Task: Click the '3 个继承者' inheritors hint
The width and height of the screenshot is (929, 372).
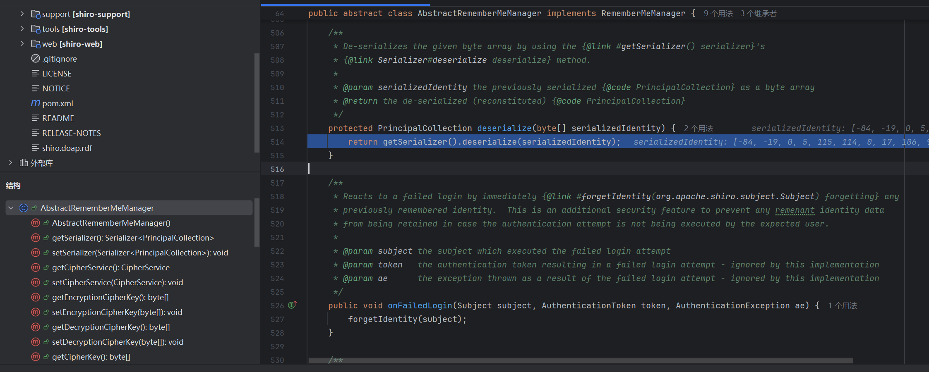Action: tap(758, 14)
